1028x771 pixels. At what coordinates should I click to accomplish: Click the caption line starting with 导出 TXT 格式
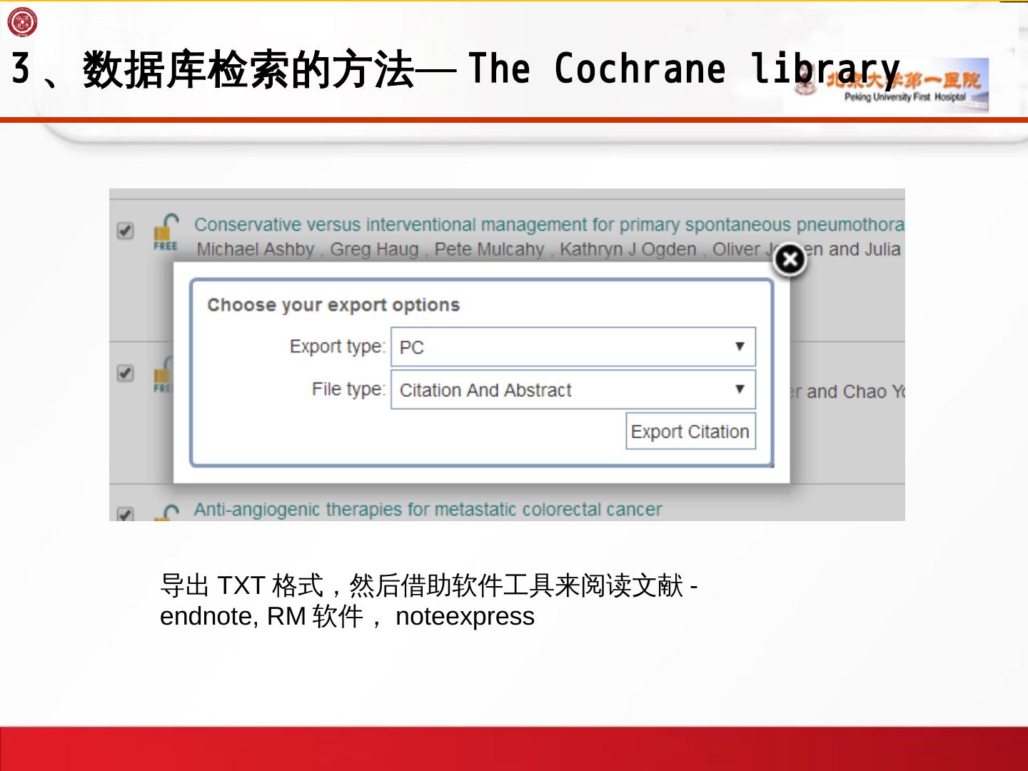tap(429, 585)
